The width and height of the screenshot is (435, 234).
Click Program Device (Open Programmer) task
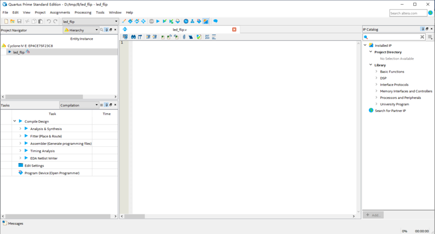pyautogui.click(x=52, y=173)
